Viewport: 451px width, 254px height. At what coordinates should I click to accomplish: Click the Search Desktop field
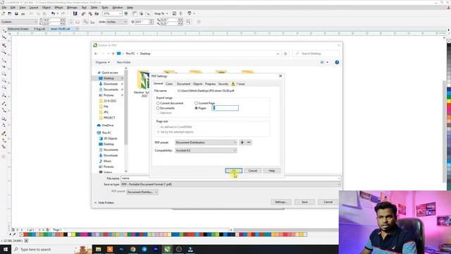316,54
